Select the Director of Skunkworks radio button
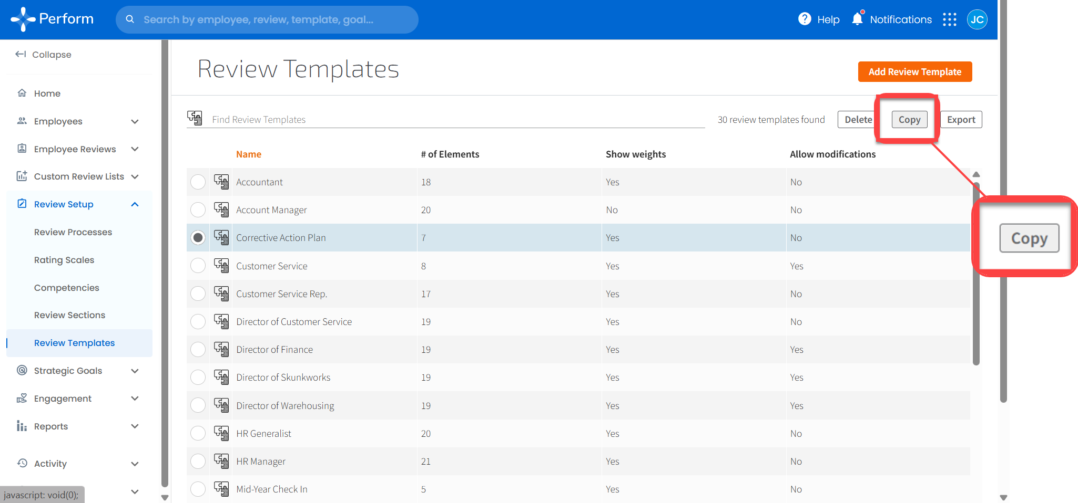Viewport: 1078px width, 503px height. coord(198,377)
